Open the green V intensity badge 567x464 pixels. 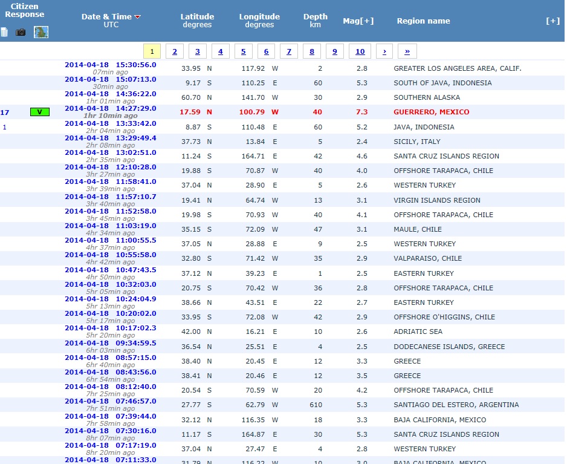click(40, 112)
